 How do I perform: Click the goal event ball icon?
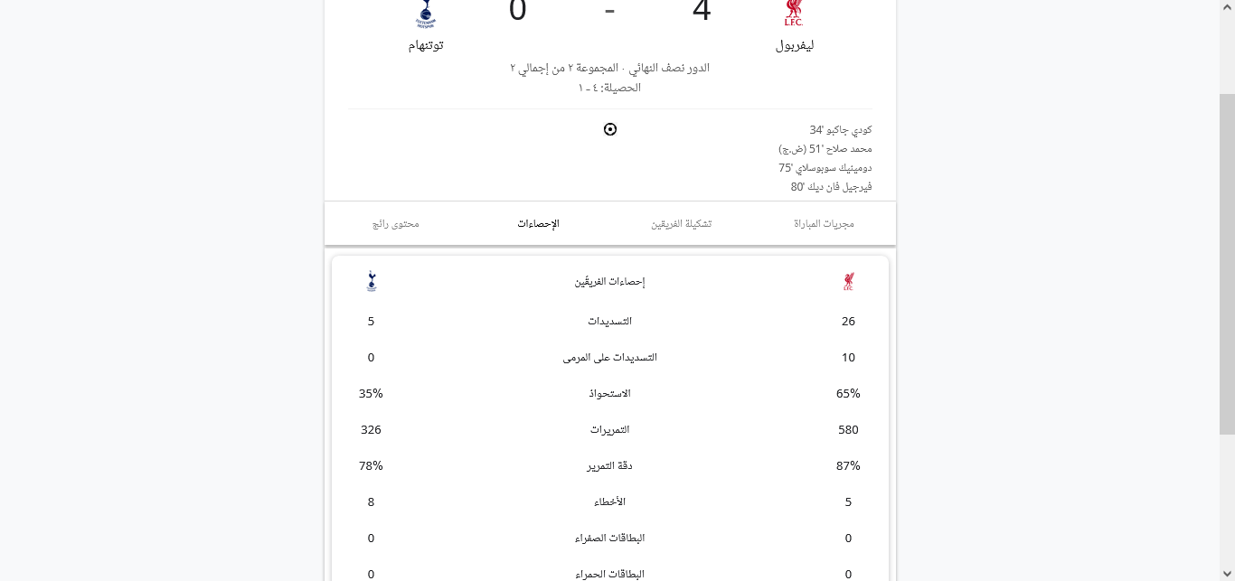coord(610,129)
